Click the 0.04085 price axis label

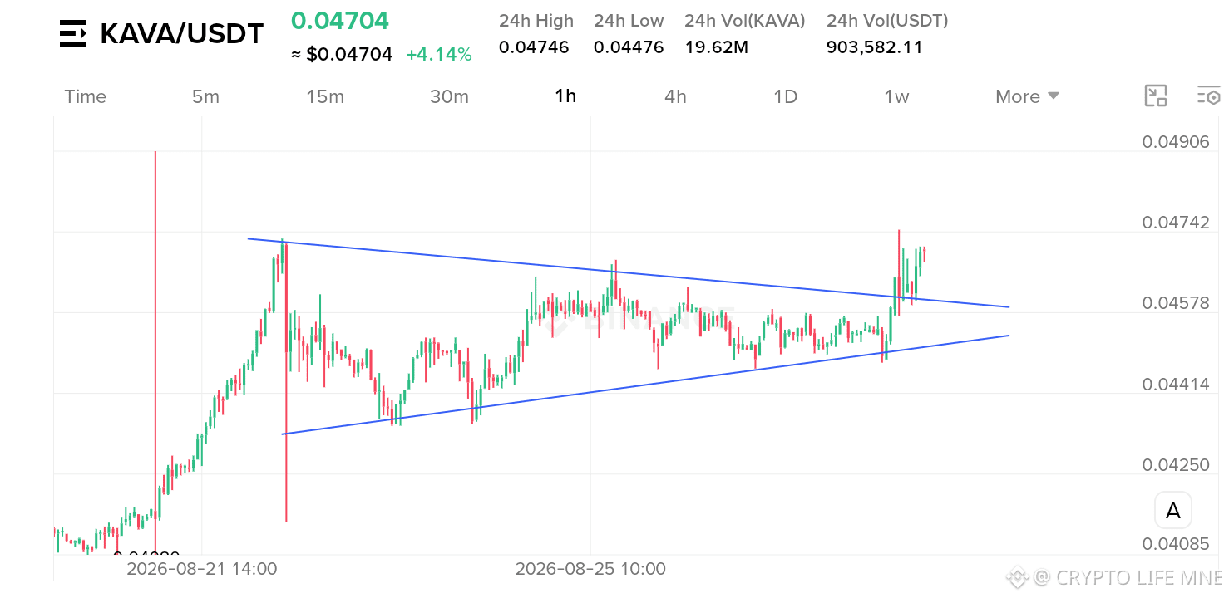pos(1176,544)
